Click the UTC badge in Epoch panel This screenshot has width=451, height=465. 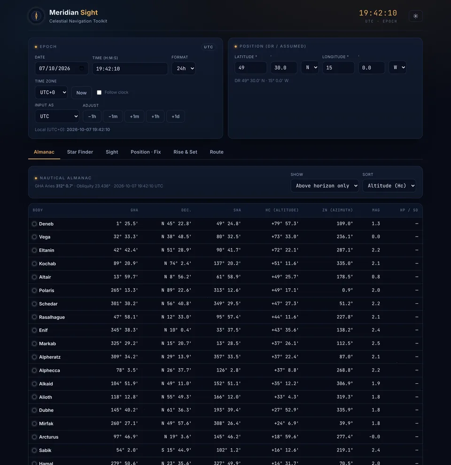[x=208, y=47]
